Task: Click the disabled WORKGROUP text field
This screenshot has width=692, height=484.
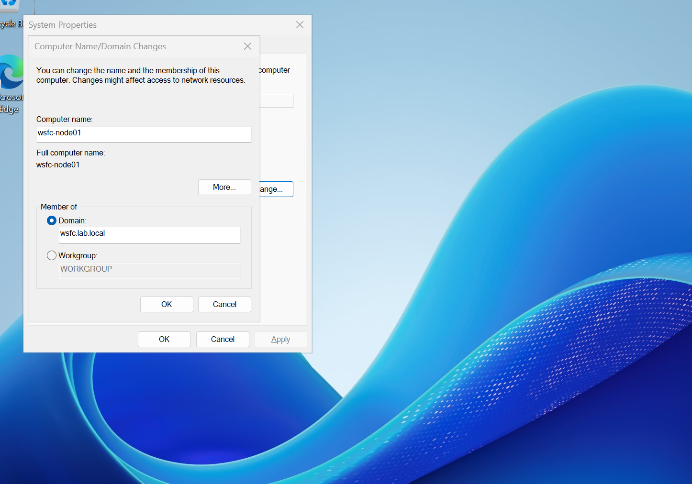Action: tap(150, 270)
